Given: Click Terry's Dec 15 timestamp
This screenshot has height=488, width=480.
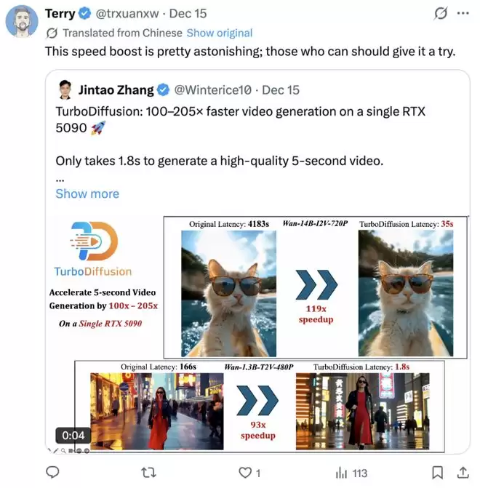Looking at the screenshot, I should click(194, 14).
